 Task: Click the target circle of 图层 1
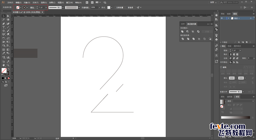251,18
